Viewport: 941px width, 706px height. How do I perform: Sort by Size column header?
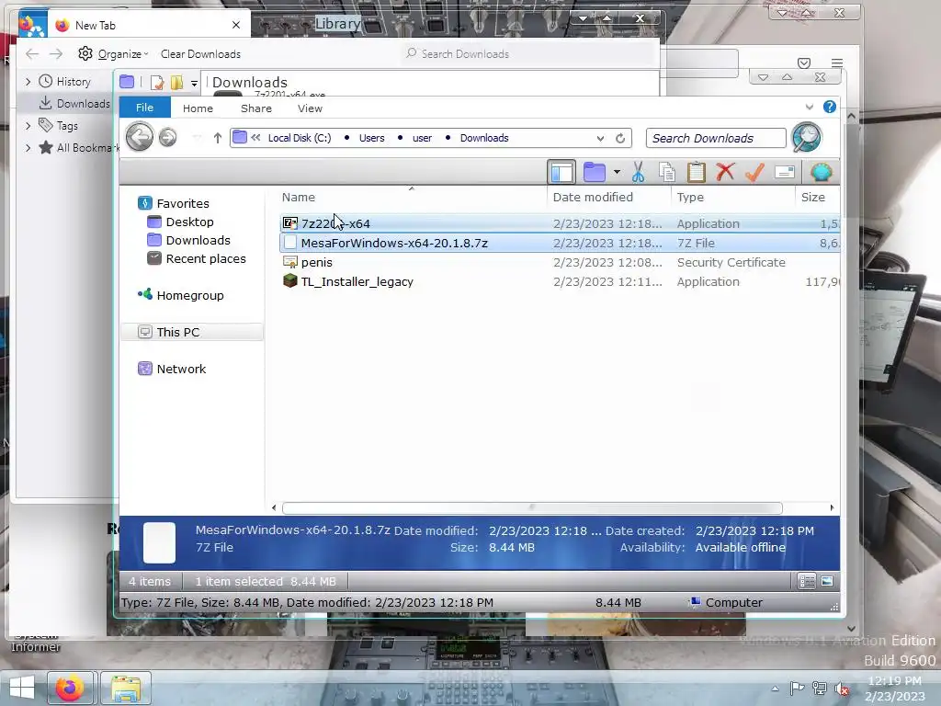click(812, 197)
